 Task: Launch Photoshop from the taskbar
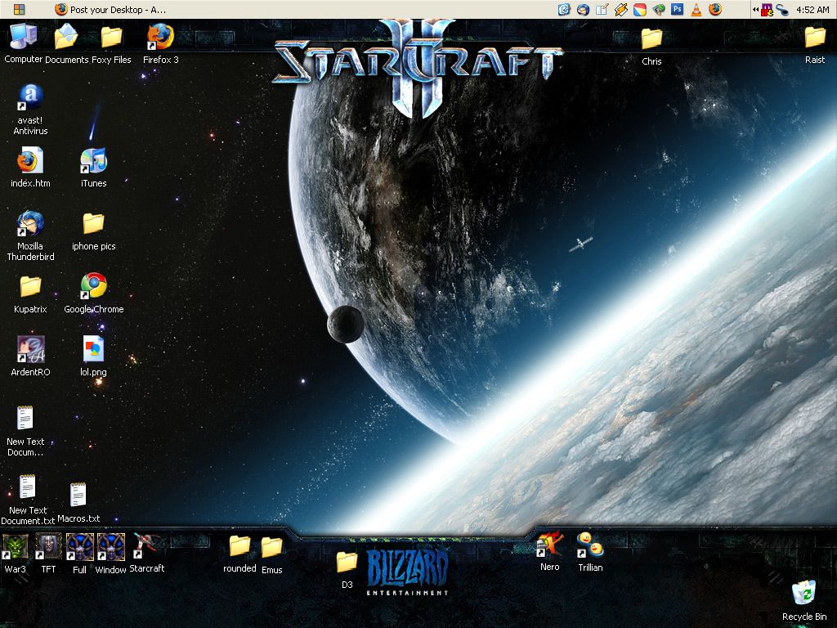click(x=678, y=9)
